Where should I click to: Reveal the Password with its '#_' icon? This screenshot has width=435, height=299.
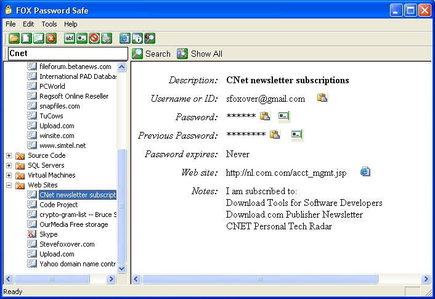click(x=284, y=116)
